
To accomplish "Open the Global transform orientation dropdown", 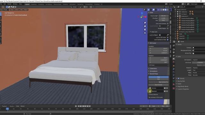I will pyautogui.click(x=75, y=7).
